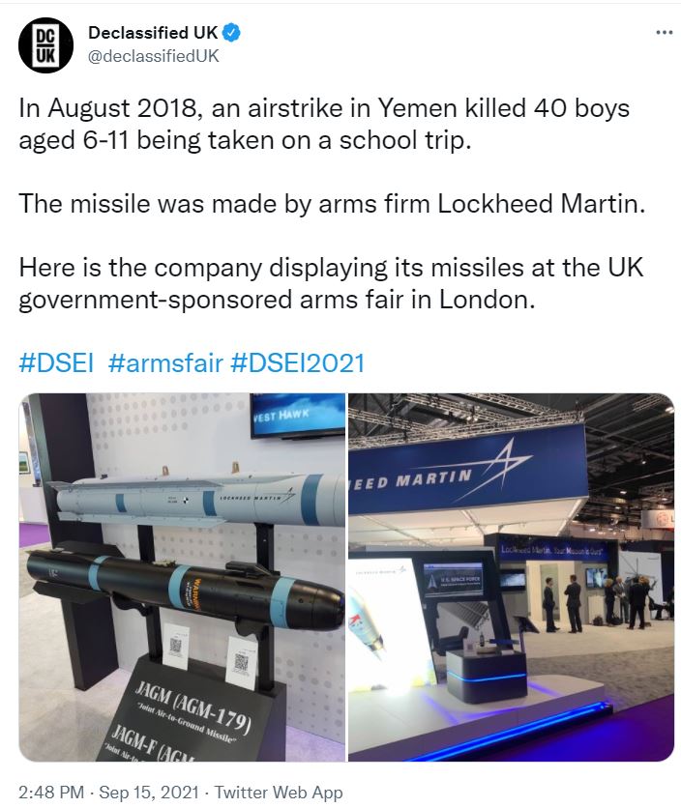Open the right Lockheed Martin booth photo
The image size is (681, 808).
(512, 577)
